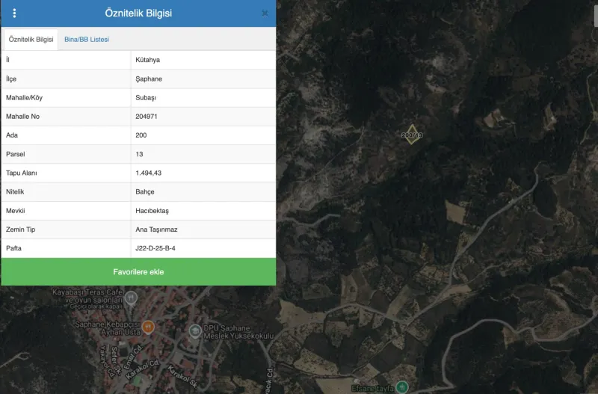Switch to the Bina/BB Listesi tab
Screen dimensions: 598x394
[87, 40]
